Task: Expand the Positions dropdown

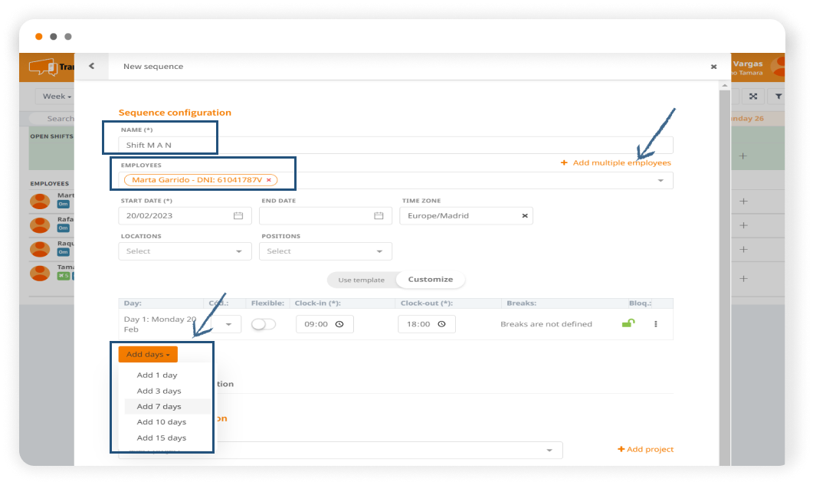Action: click(x=325, y=251)
